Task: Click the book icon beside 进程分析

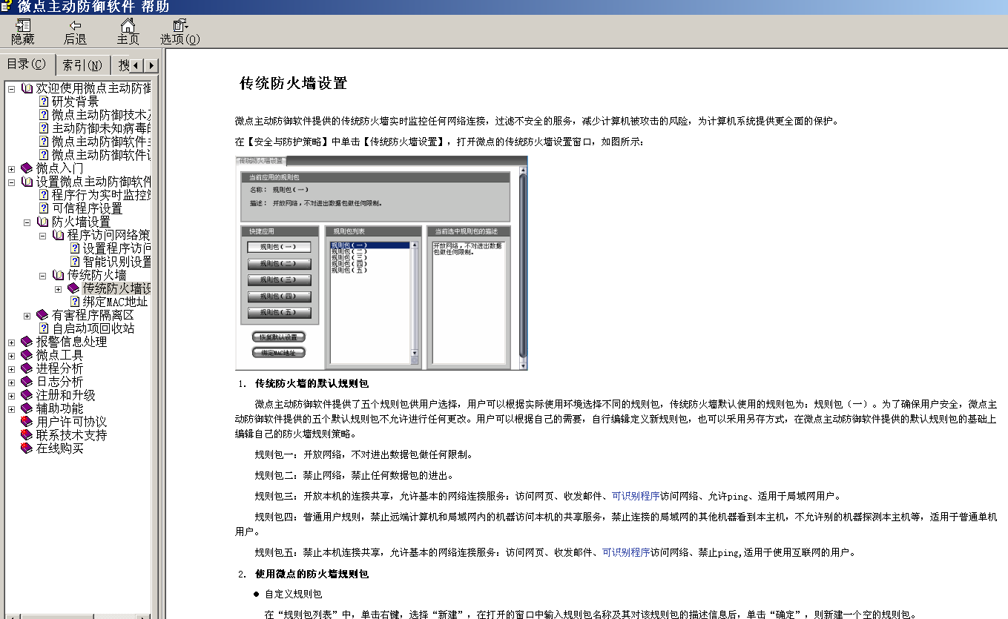Action: [x=27, y=368]
